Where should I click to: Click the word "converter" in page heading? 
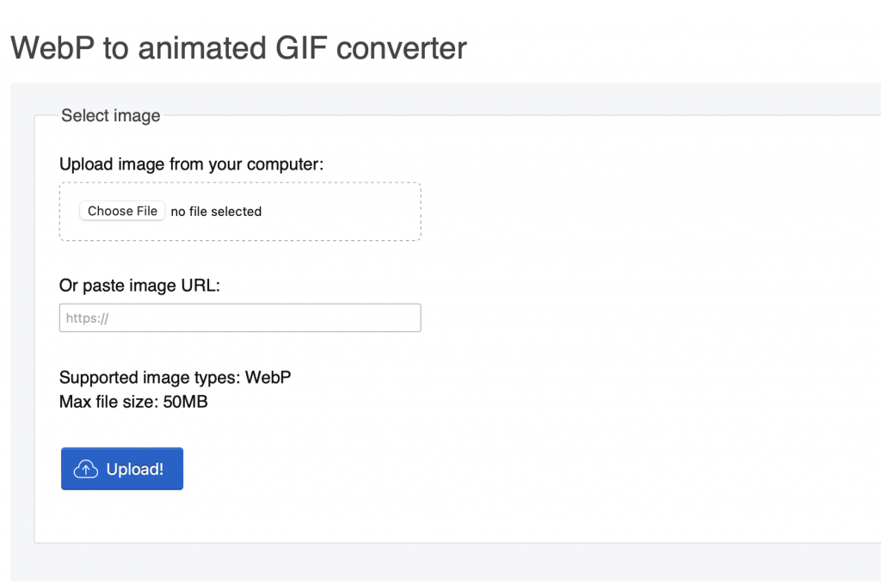(x=402, y=47)
